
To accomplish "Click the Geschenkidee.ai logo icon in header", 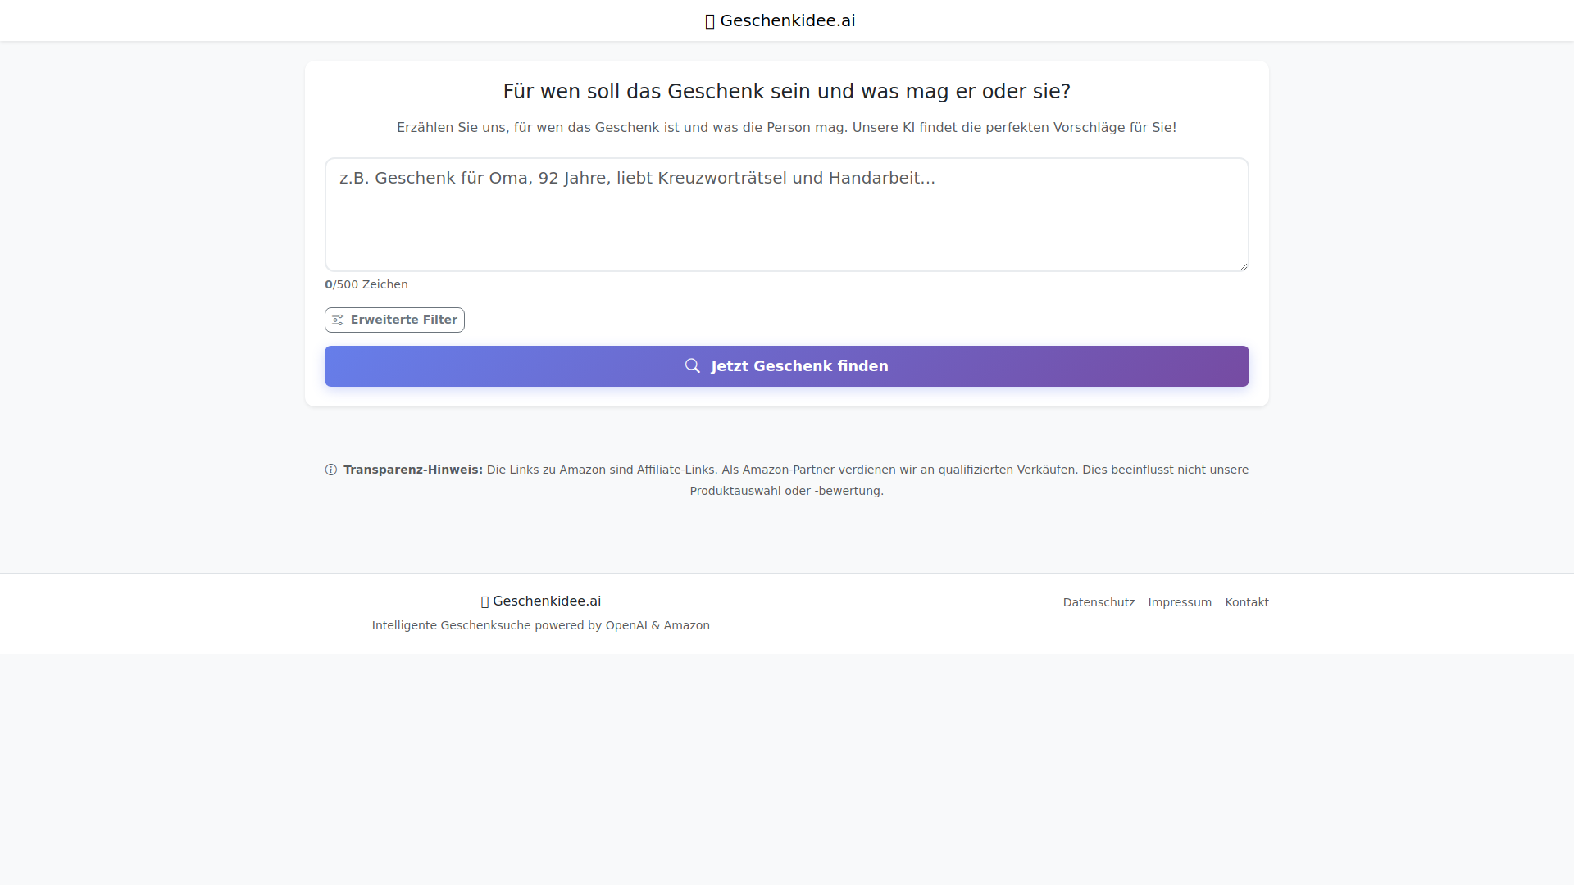I will (x=710, y=20).
